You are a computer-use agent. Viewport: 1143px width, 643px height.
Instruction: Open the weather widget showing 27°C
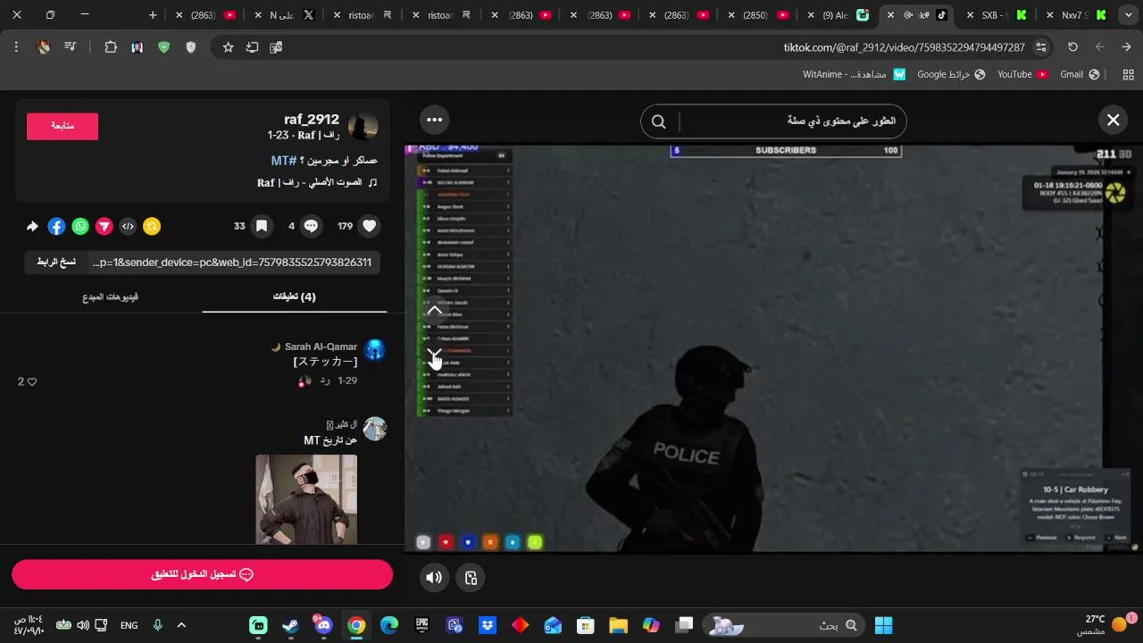pyautogui.click(x=1105, y=625)
